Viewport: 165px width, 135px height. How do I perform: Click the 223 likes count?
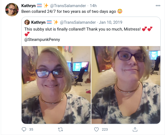click(105, 130)
